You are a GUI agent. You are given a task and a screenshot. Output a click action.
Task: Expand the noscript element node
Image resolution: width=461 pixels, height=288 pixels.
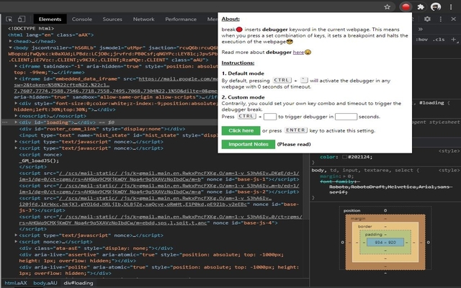point(16,115)
